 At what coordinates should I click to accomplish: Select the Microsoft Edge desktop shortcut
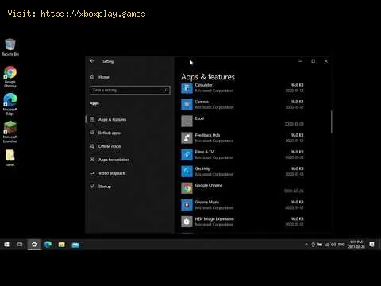pos(10,104)
